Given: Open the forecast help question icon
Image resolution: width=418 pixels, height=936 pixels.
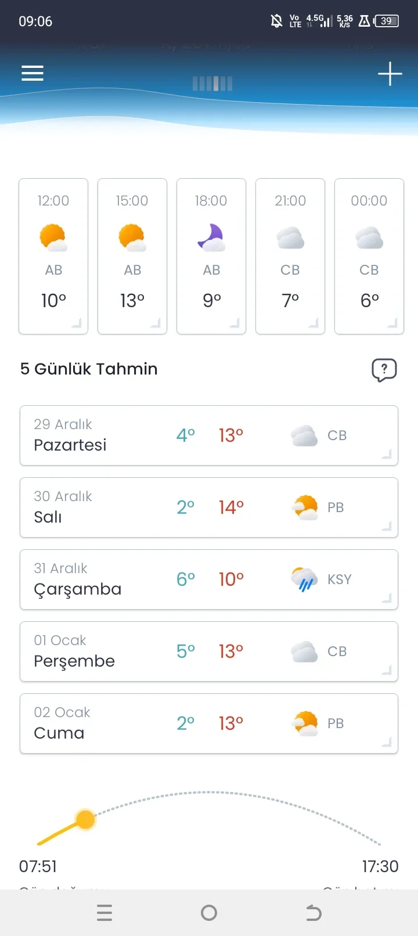Looking at the screenshot, I should coord(384,369).
